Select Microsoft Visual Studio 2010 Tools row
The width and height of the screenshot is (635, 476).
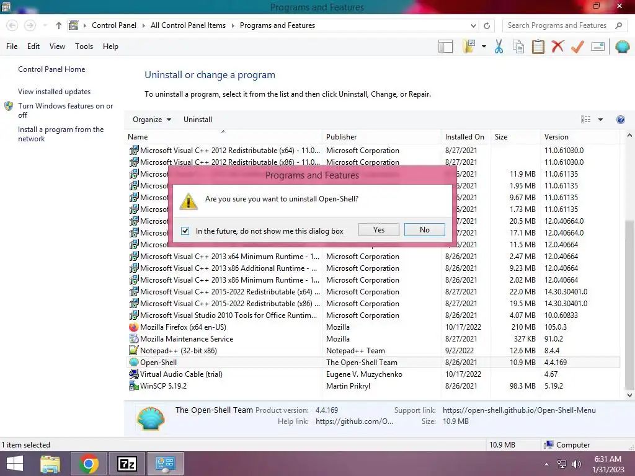pos(373,315)
